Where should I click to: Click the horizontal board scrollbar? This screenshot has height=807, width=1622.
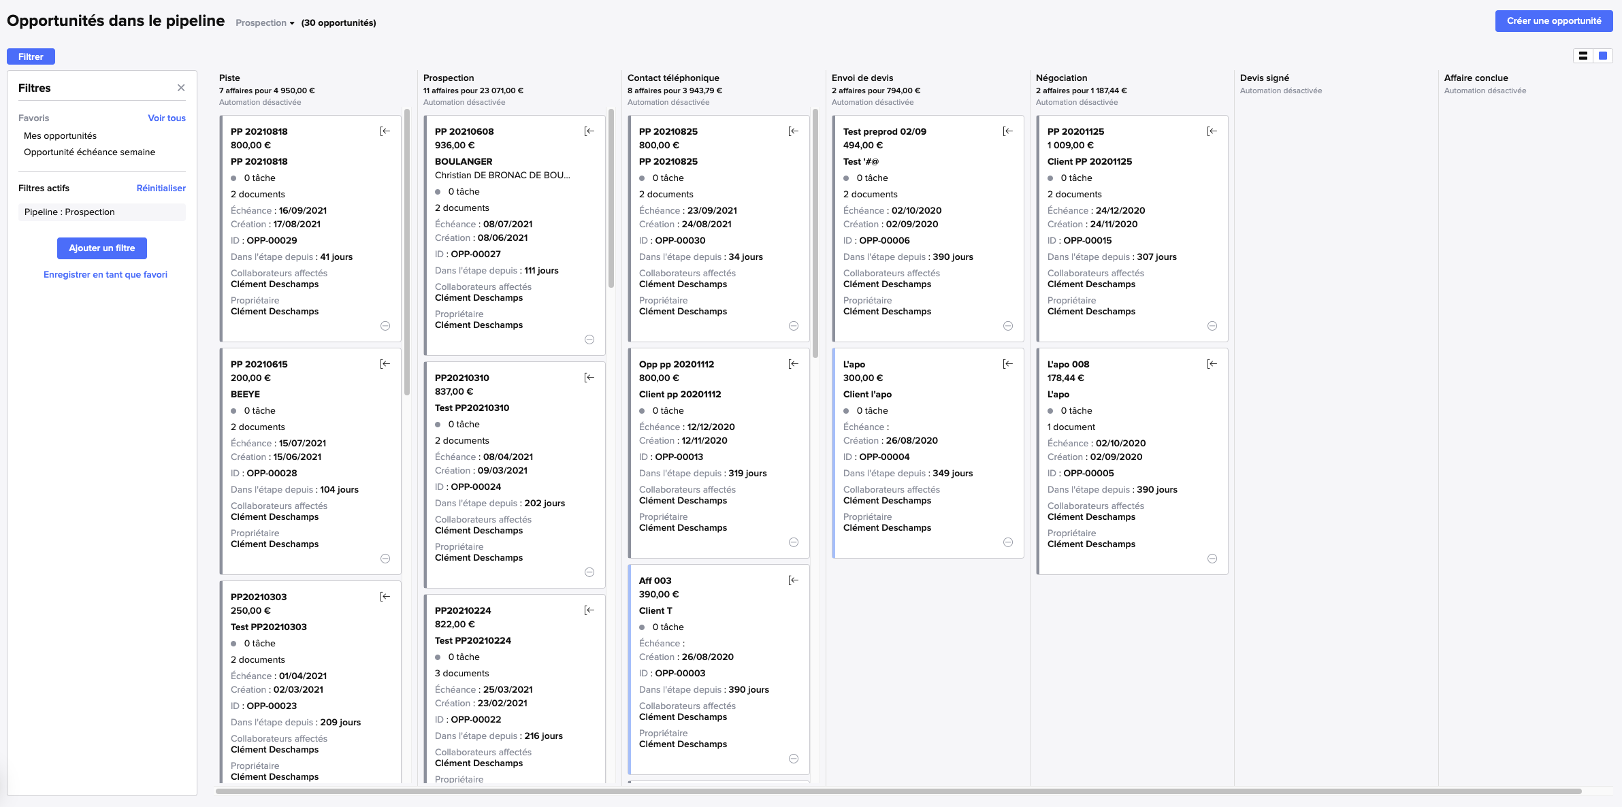click(x=898, y=791)
